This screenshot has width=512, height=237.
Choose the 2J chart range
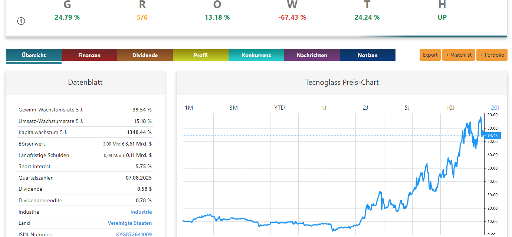click(365, 108)
